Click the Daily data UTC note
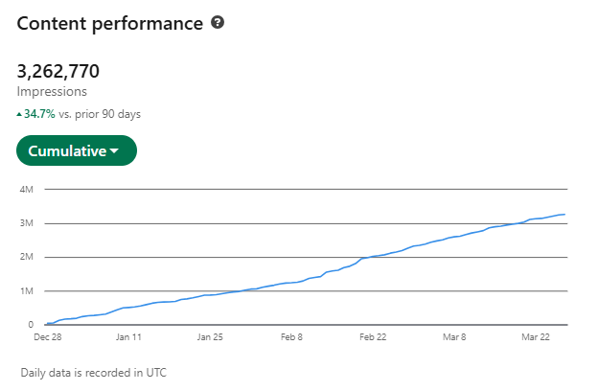 94,373
